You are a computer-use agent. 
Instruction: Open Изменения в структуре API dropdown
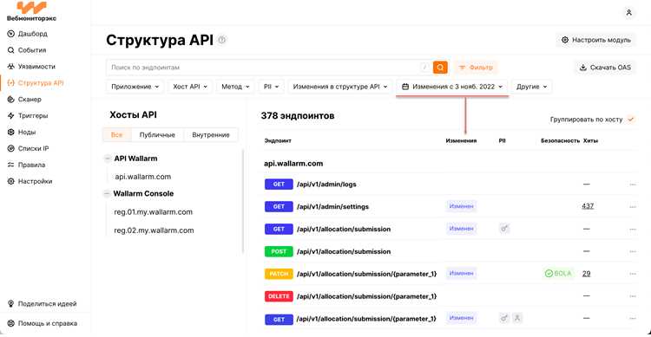[x=340, y=87]
